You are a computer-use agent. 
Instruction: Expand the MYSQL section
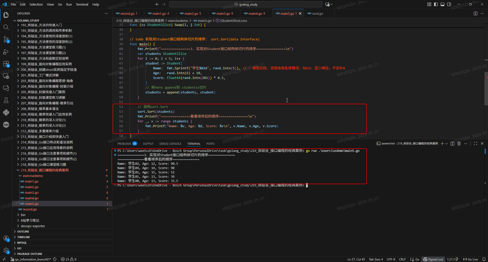tap(63, 243)
